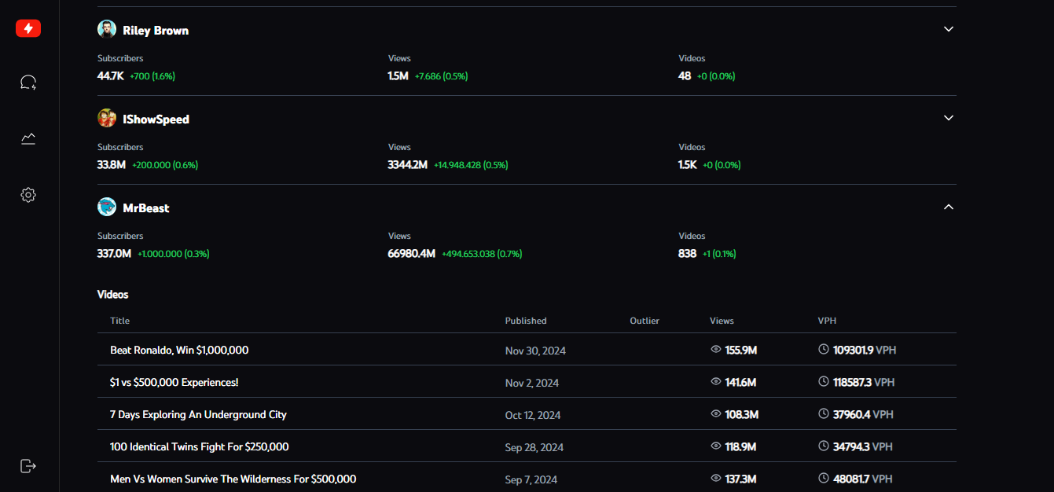Screen dimensions: 1054x492
Task: Open video 7 Days Exploring An Underground City
Action: (198, 414)
